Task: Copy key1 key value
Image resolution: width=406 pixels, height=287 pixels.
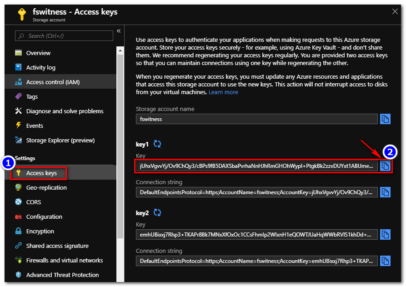Action: [385, 166]
